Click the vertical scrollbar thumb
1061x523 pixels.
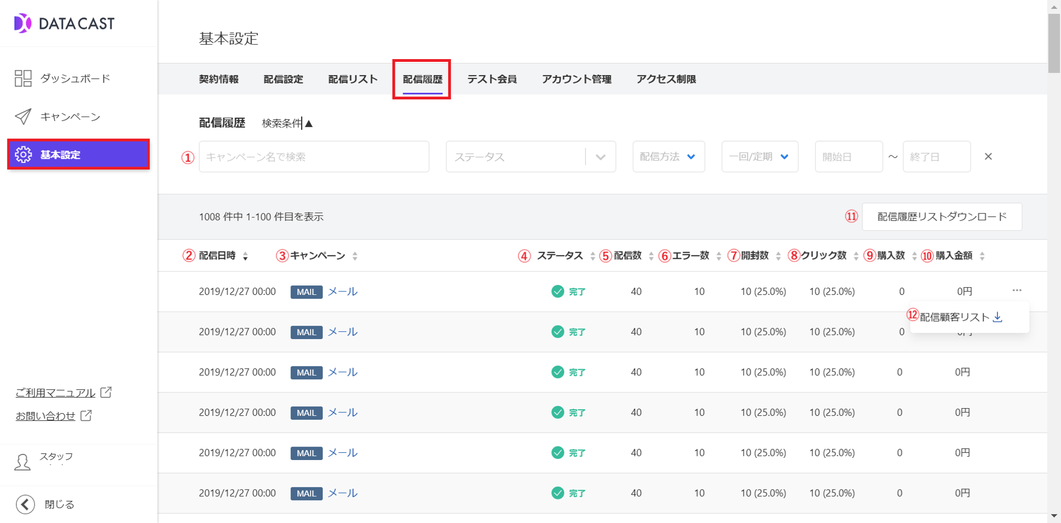point(1054,43)
